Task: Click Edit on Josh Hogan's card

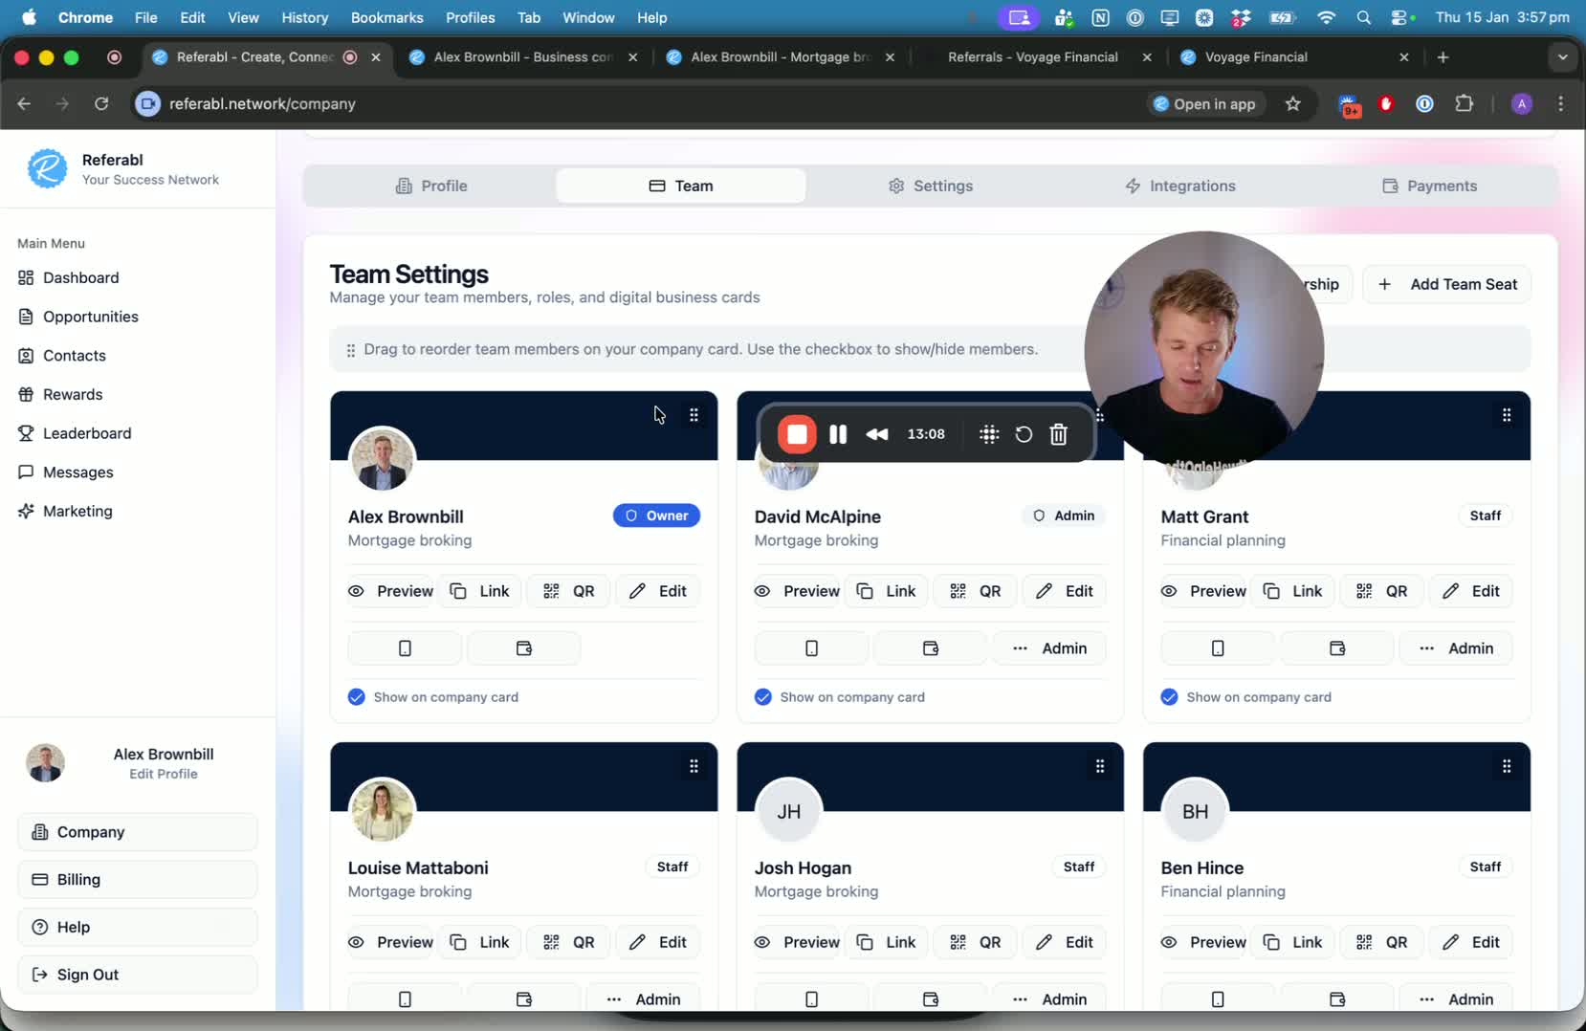Action: click(1064, 942)
